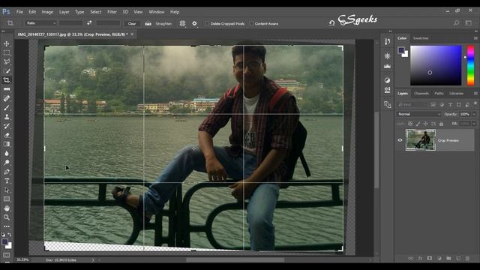
Task: Switch to the Swatches tab
Action: click(x=420, y=38)
